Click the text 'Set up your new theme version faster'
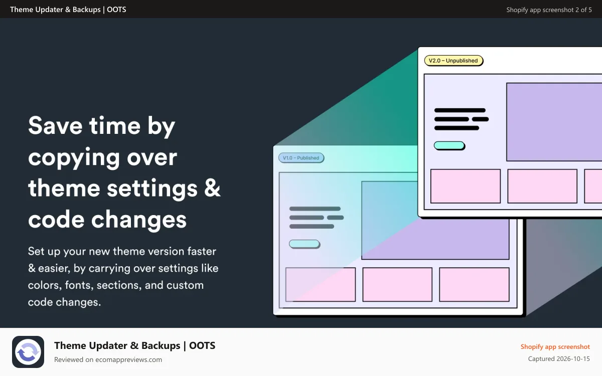Viewport: 602px width, 376px height. (122, 251)
